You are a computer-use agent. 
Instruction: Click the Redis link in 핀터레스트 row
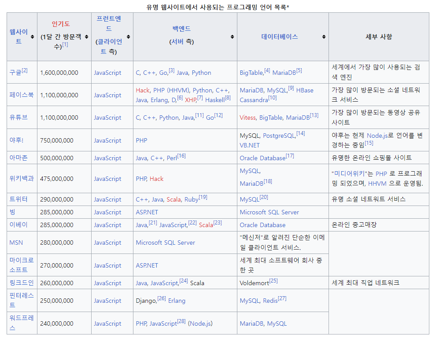click(270, 301)
